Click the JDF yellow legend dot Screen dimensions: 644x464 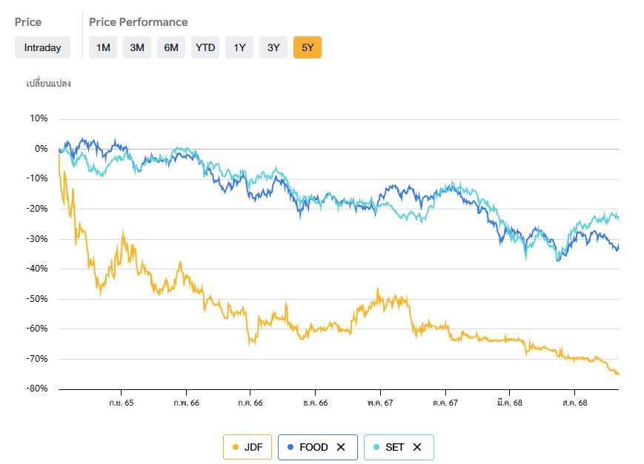click(x=236, y=447)
